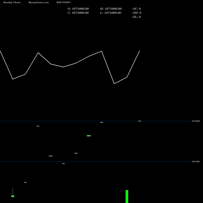Click the 'C: 1075000.00' close value
The width and height of the screenshot is (203, 203).
78,13
